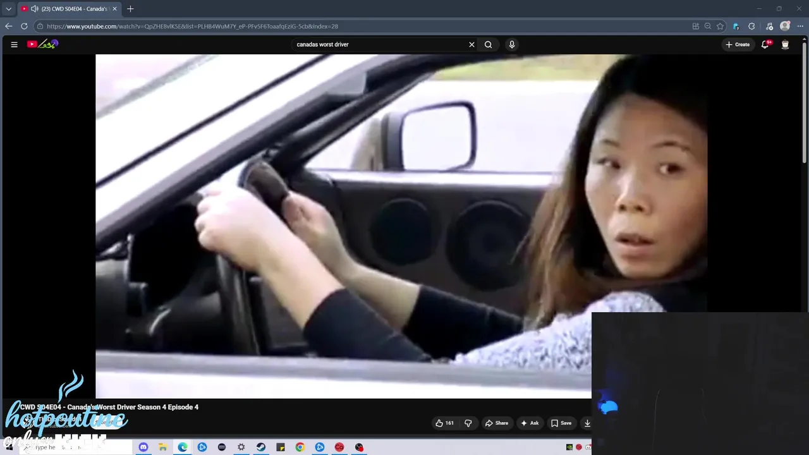This screenshot has height=455, width=809.
Task: Go back with the browser back arrow
Action: (8, 26)
